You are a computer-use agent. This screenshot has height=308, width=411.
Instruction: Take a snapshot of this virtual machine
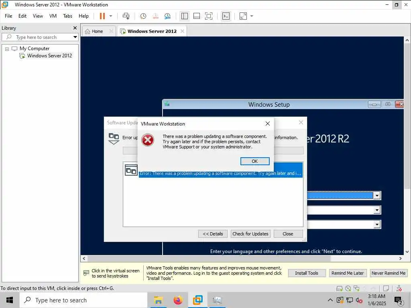[x=143, y=16]
